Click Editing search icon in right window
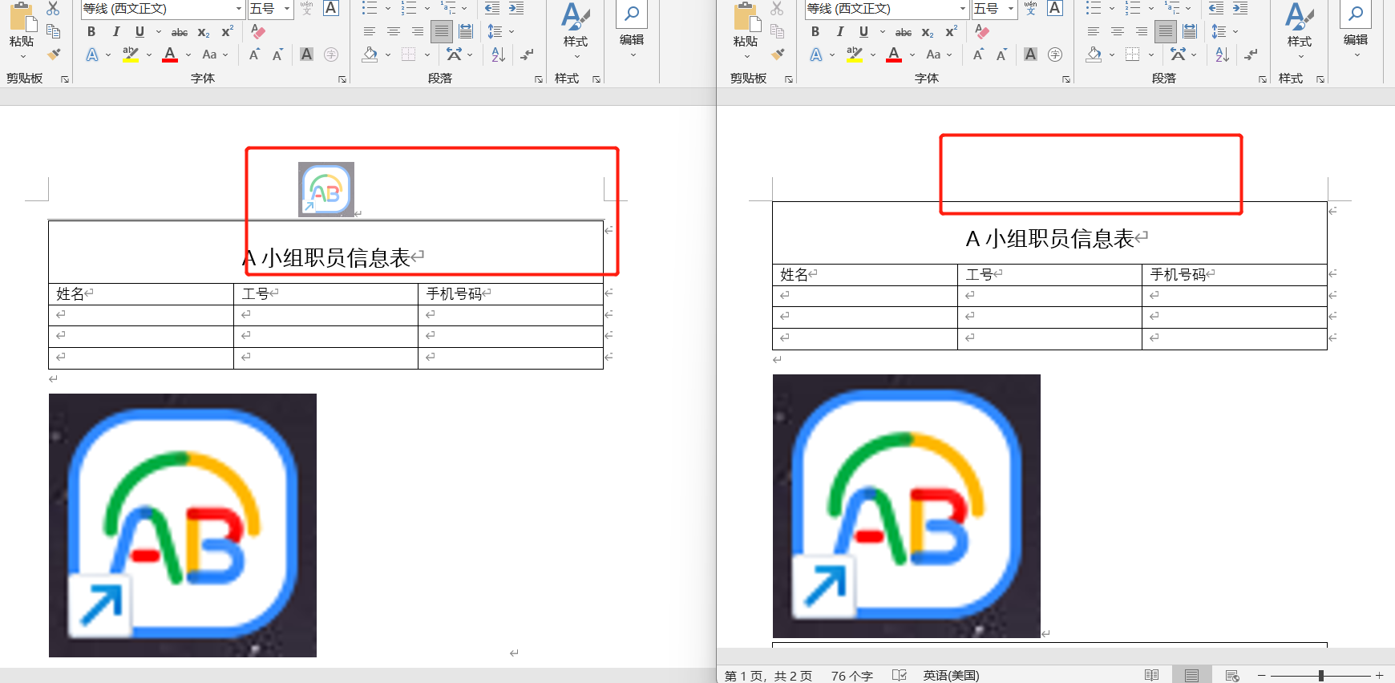Image resolution: width=1395 pixels, height=683 pixels. [1356, 14]
